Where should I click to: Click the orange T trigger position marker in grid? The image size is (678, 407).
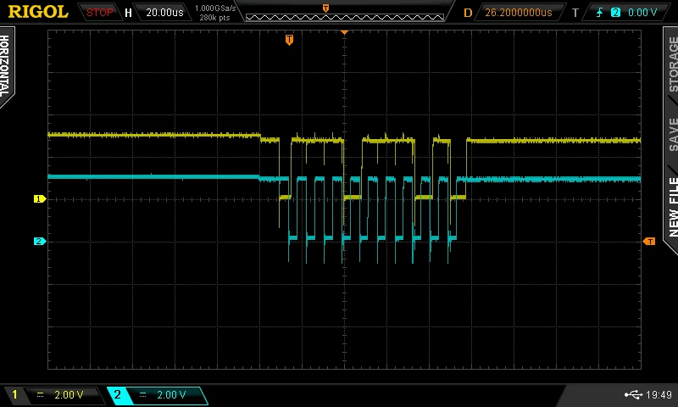coord(289,40)
